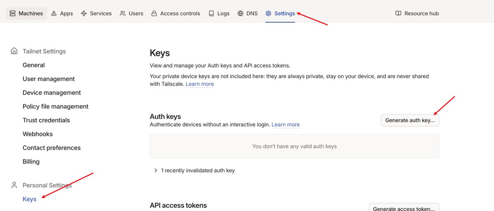Click the Resource hub book icon
This screenshot has width=494, height=211.
pos(398,14)
